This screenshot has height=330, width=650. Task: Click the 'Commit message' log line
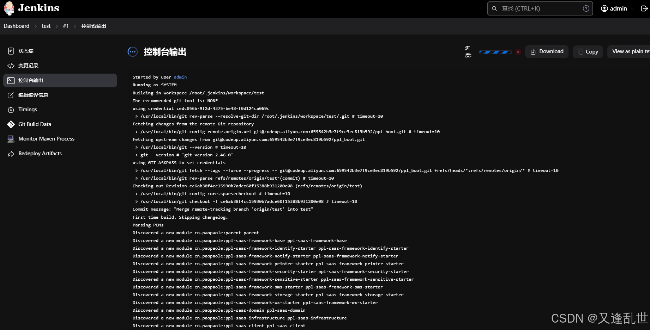pos(223,209)
